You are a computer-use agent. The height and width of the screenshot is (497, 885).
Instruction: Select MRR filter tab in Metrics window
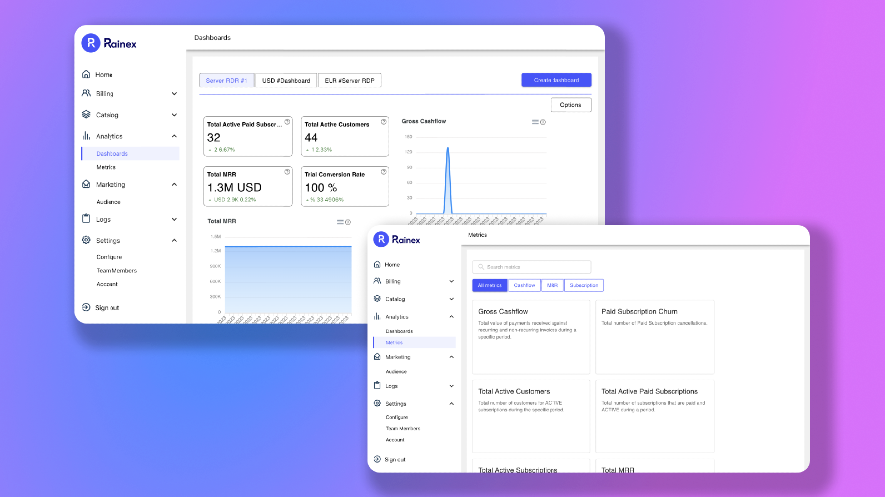(x=552, y=285)
